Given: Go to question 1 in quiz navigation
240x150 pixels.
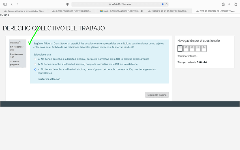Looking at the screenshot, I should point(180,48).
